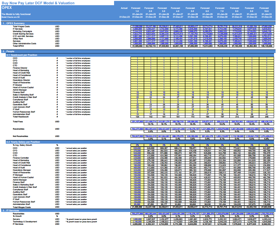Select COO salary input cell 540,000
This screenshot has height=229, width=278.
(x=137, y=153)
